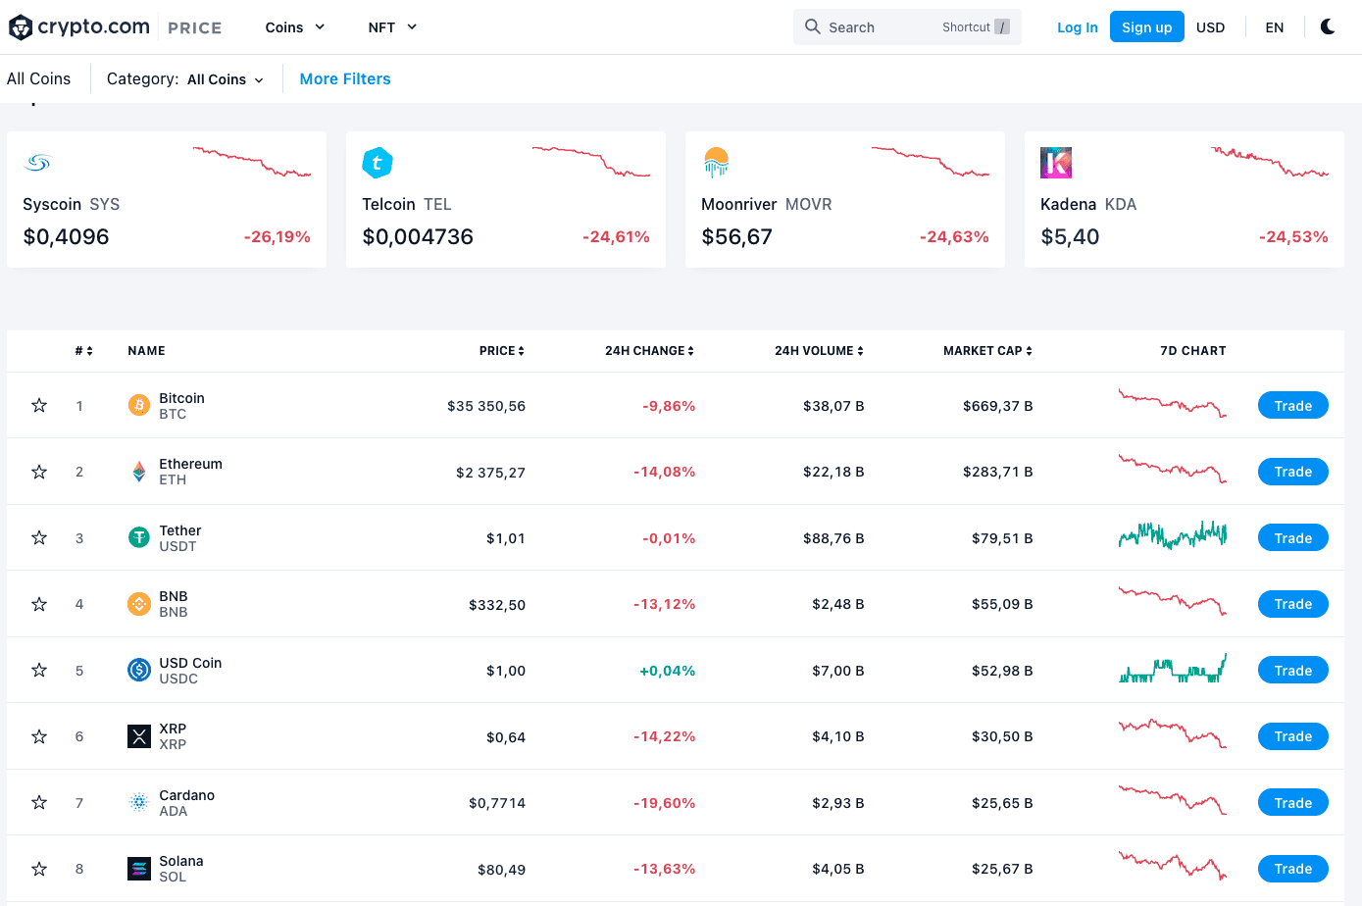The image size is (1362, 906).
Task: Trade BNB button
Action: (1293, 604)
